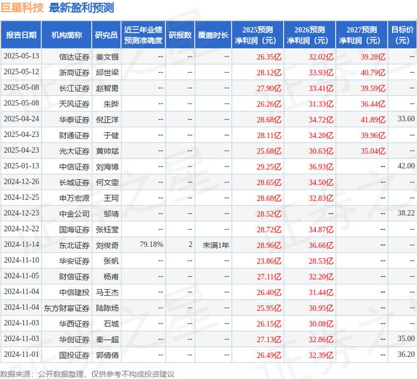Select the 覆盖时长 column header
417x379 pixels.
point(213,35)
